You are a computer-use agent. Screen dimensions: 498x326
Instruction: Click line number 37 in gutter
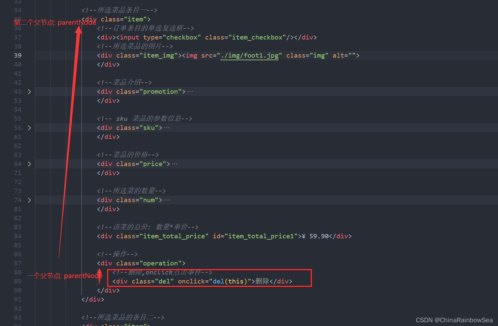click(x=18, y=37)
